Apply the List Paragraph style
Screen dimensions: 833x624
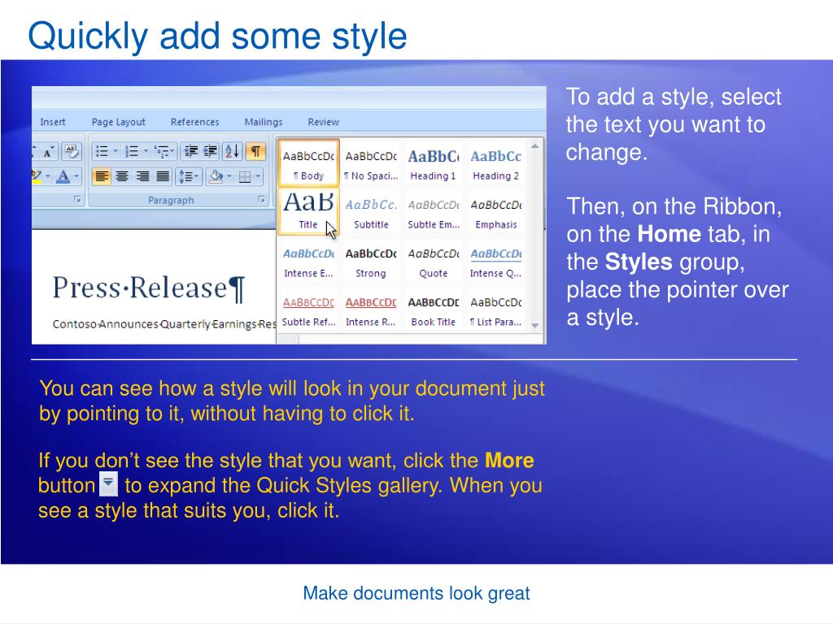(495, 311)
